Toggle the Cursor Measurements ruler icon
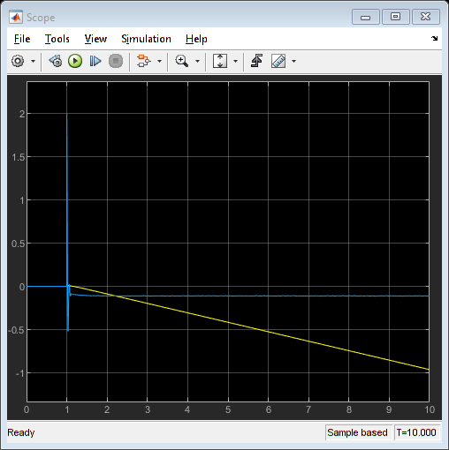Viewport: 449px width, 450px height. point(278,61)
